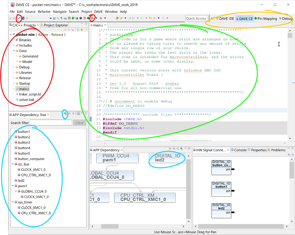
Task: Open the DAVE menu
Action: coord(98,12)
